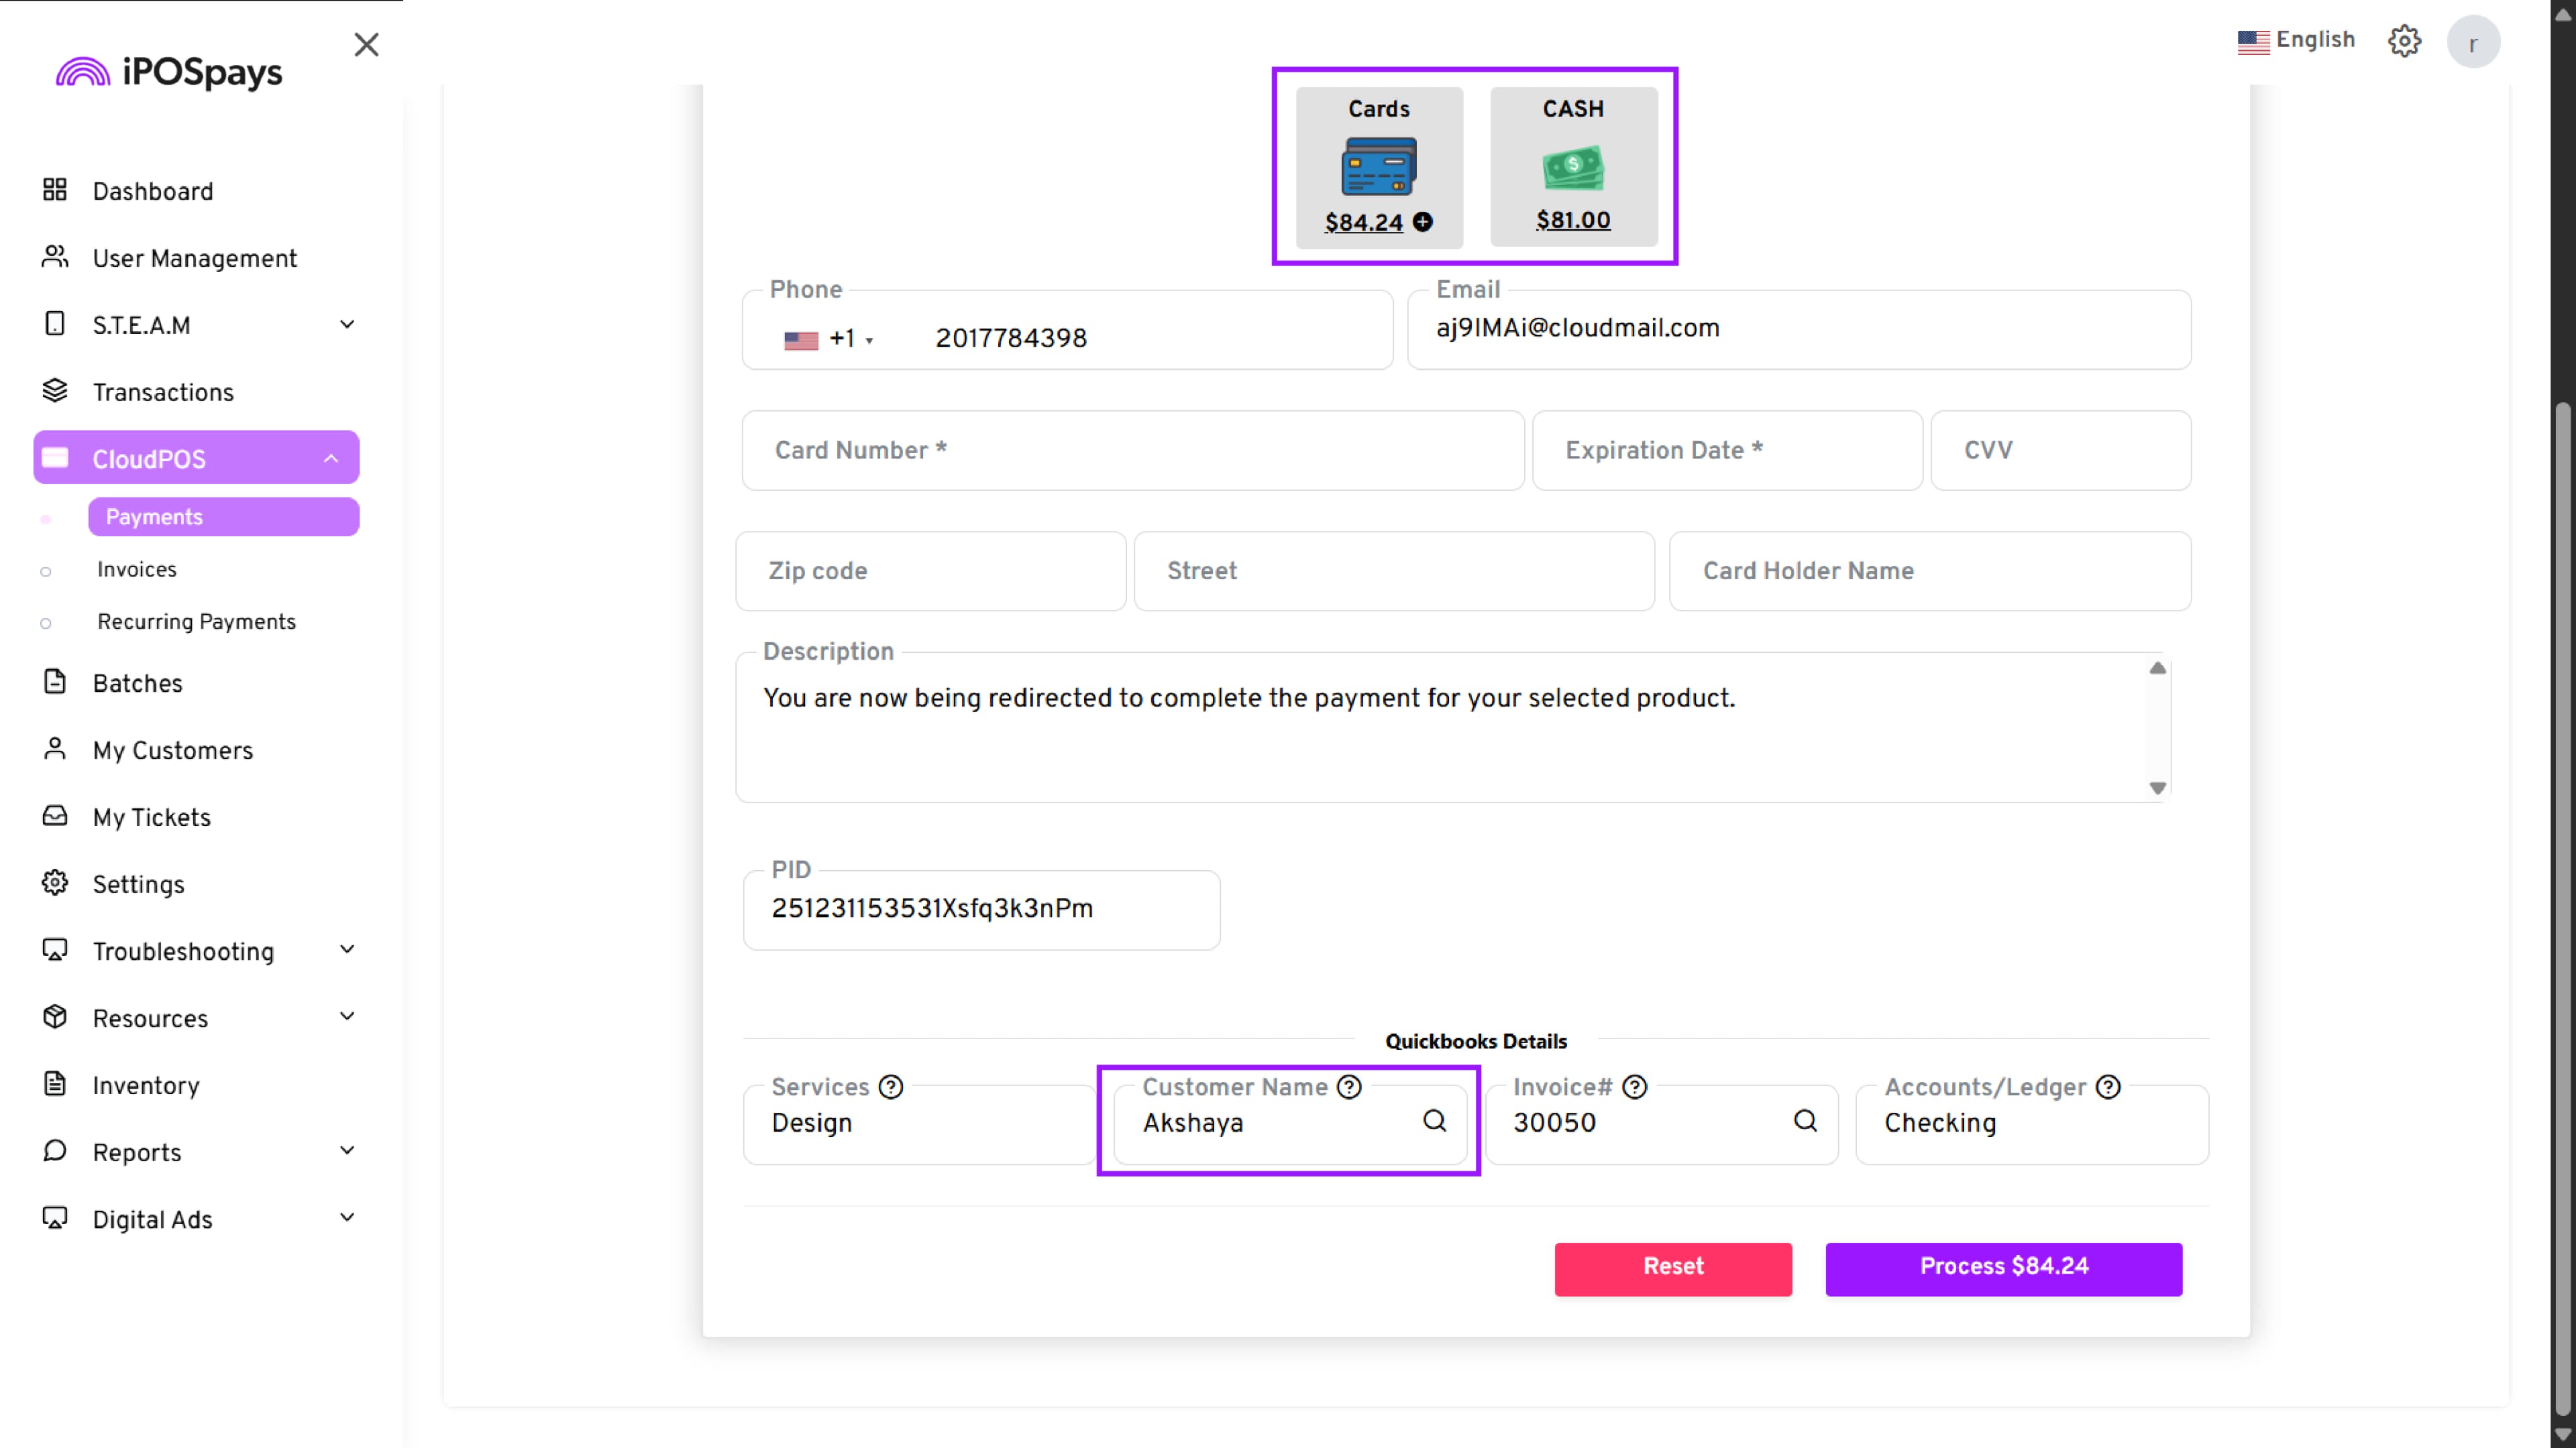Click the Card Number input field
This screenshot has height=1448, width=2576.
pos(1132,450)
